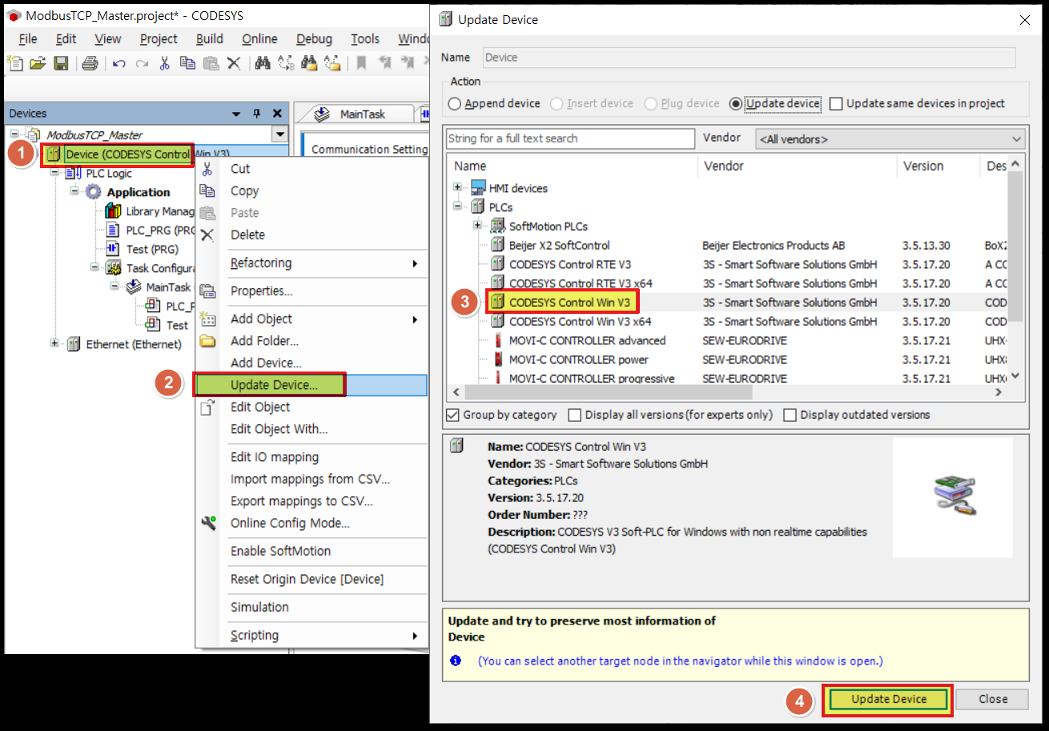The height and width of the screenshot is (731, 1049).
Task: Collapse the ModbusTCP_Master project node
Action: [x=14, y=134]
